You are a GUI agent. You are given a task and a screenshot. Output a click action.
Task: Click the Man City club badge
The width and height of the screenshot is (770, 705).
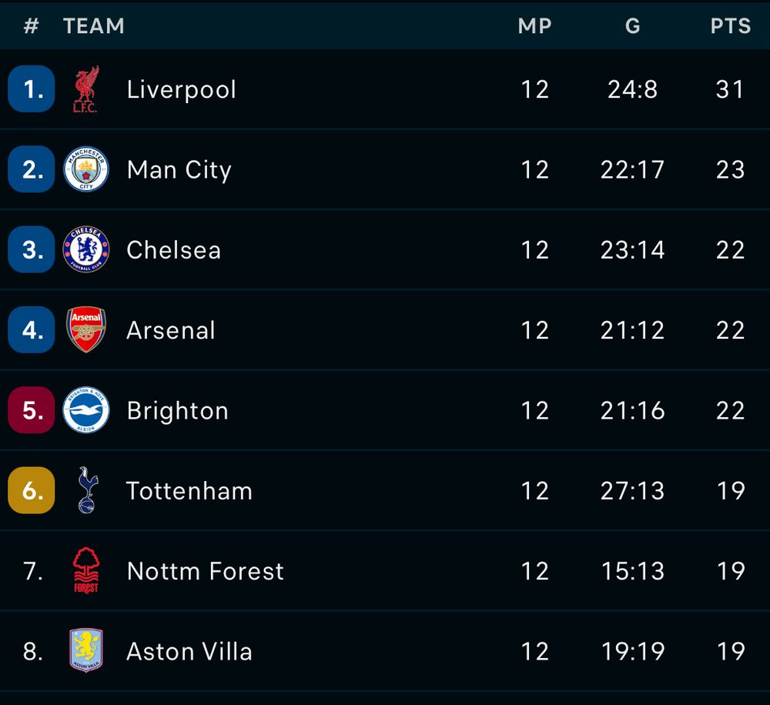(85, 169)
